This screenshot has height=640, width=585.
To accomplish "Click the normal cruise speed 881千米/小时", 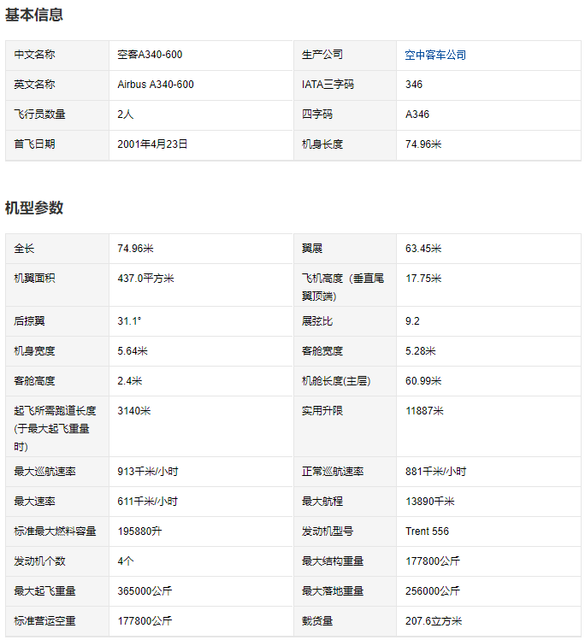I will [436, 472].
